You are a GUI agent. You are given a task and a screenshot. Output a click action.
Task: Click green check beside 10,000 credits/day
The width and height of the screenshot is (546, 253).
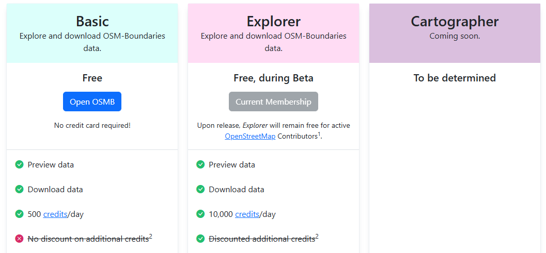(200, 214)
